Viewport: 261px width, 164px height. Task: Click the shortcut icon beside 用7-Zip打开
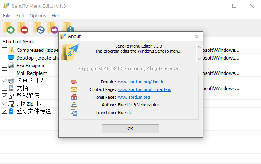11,104
